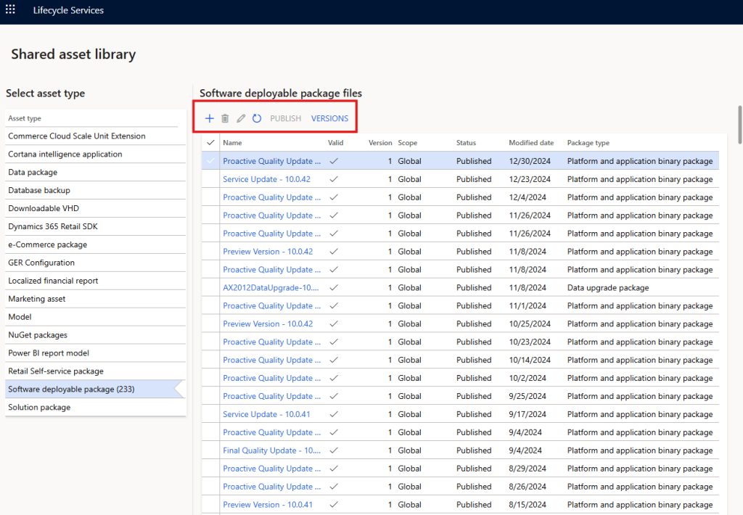
Task: Click the vertical scrollbar thumb at right
Action: (x=740, y=124)
